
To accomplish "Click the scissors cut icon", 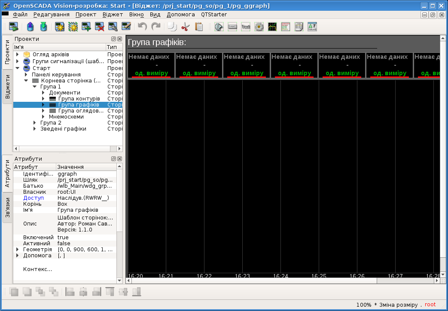I will coord(186,27).
